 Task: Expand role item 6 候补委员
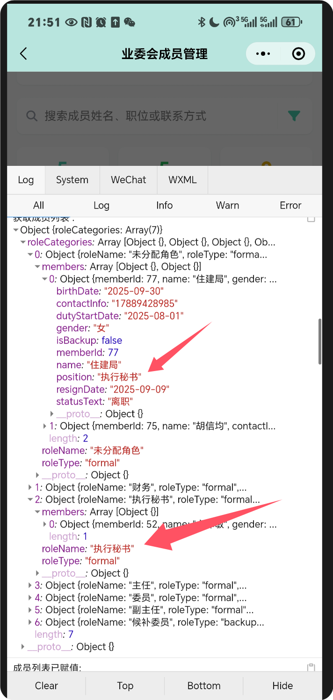[31, 622]
